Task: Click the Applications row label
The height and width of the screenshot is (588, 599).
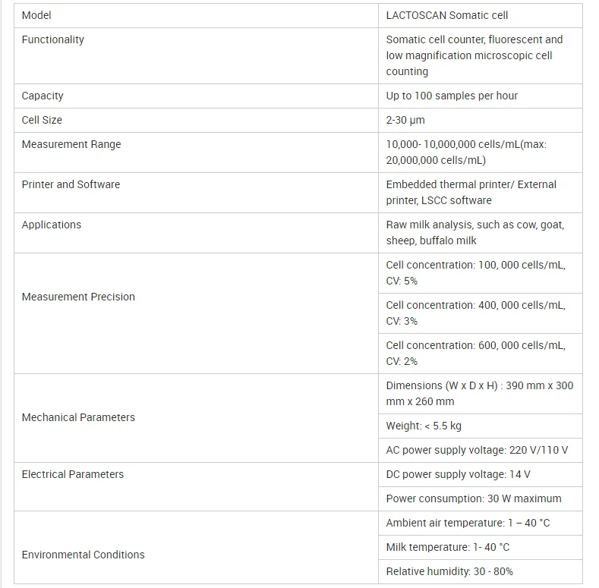Action: click(x=52, y=225)
